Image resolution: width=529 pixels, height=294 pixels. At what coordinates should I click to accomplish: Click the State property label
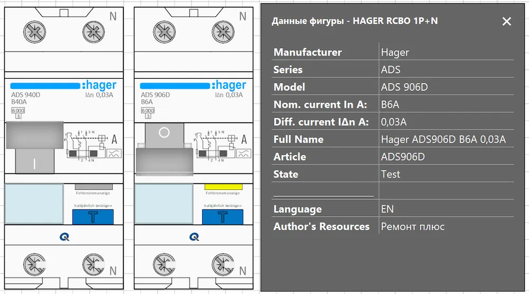[x=286, y=174]
